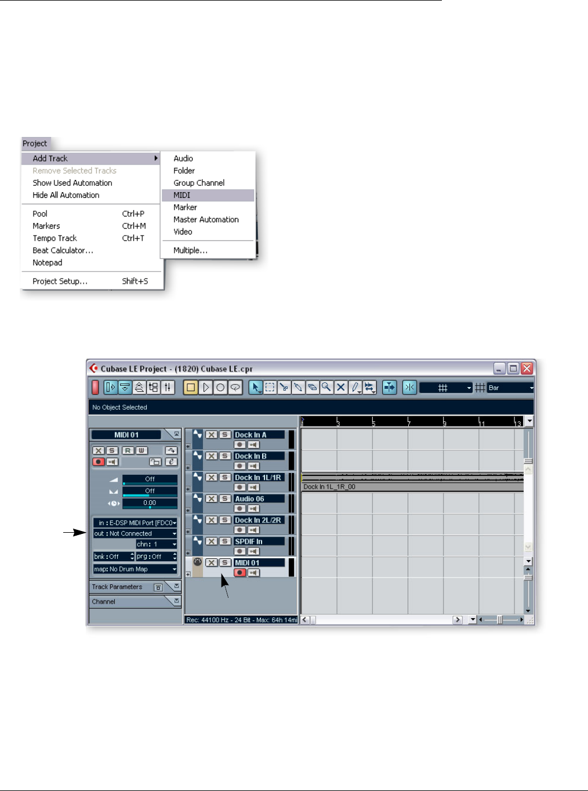Toggle Write automation W in inspector
This screenshot has width=588, height=791.
pos(141,450)
